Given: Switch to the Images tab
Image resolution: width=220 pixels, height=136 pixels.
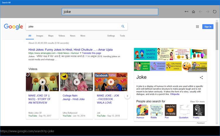Looking at the screenshot, I should tap(40, 36).
